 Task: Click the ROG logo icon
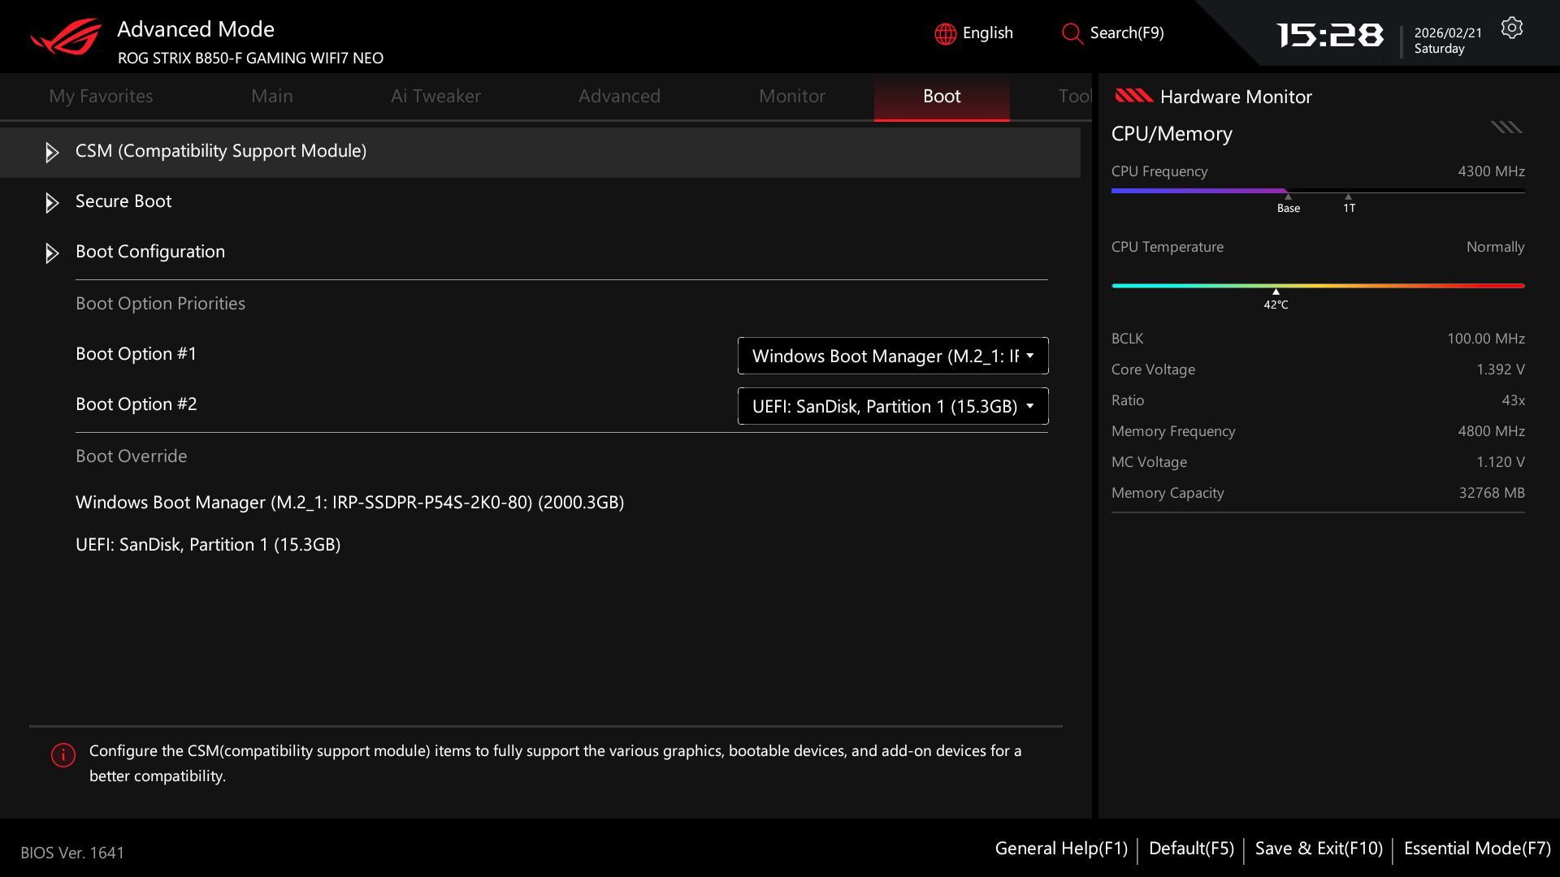pyautogui.click(x=66, y=37)
